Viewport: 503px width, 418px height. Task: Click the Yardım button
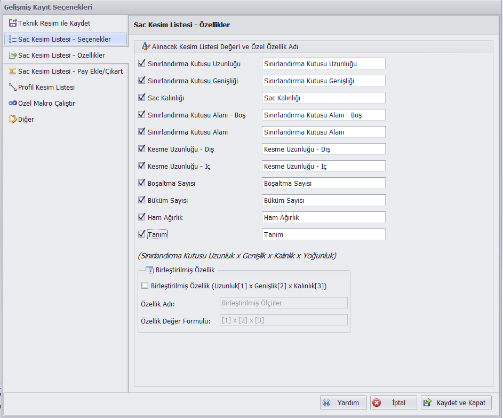344,403
